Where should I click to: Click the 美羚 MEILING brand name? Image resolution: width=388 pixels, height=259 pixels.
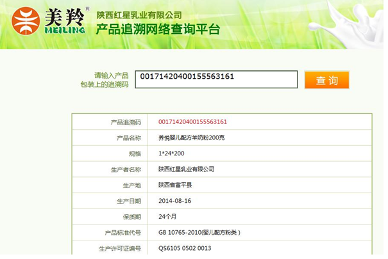coord(64,21)
